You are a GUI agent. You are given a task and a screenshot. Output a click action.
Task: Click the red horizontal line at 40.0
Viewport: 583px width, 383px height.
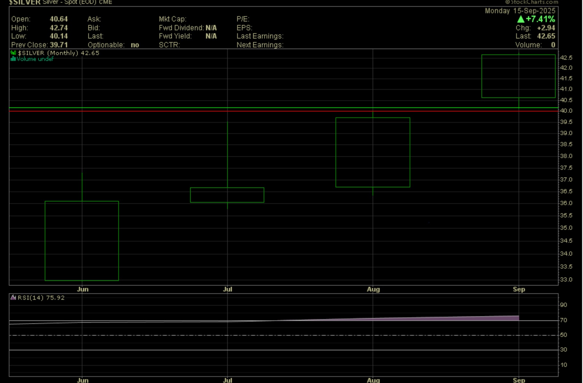click(284, 111)
